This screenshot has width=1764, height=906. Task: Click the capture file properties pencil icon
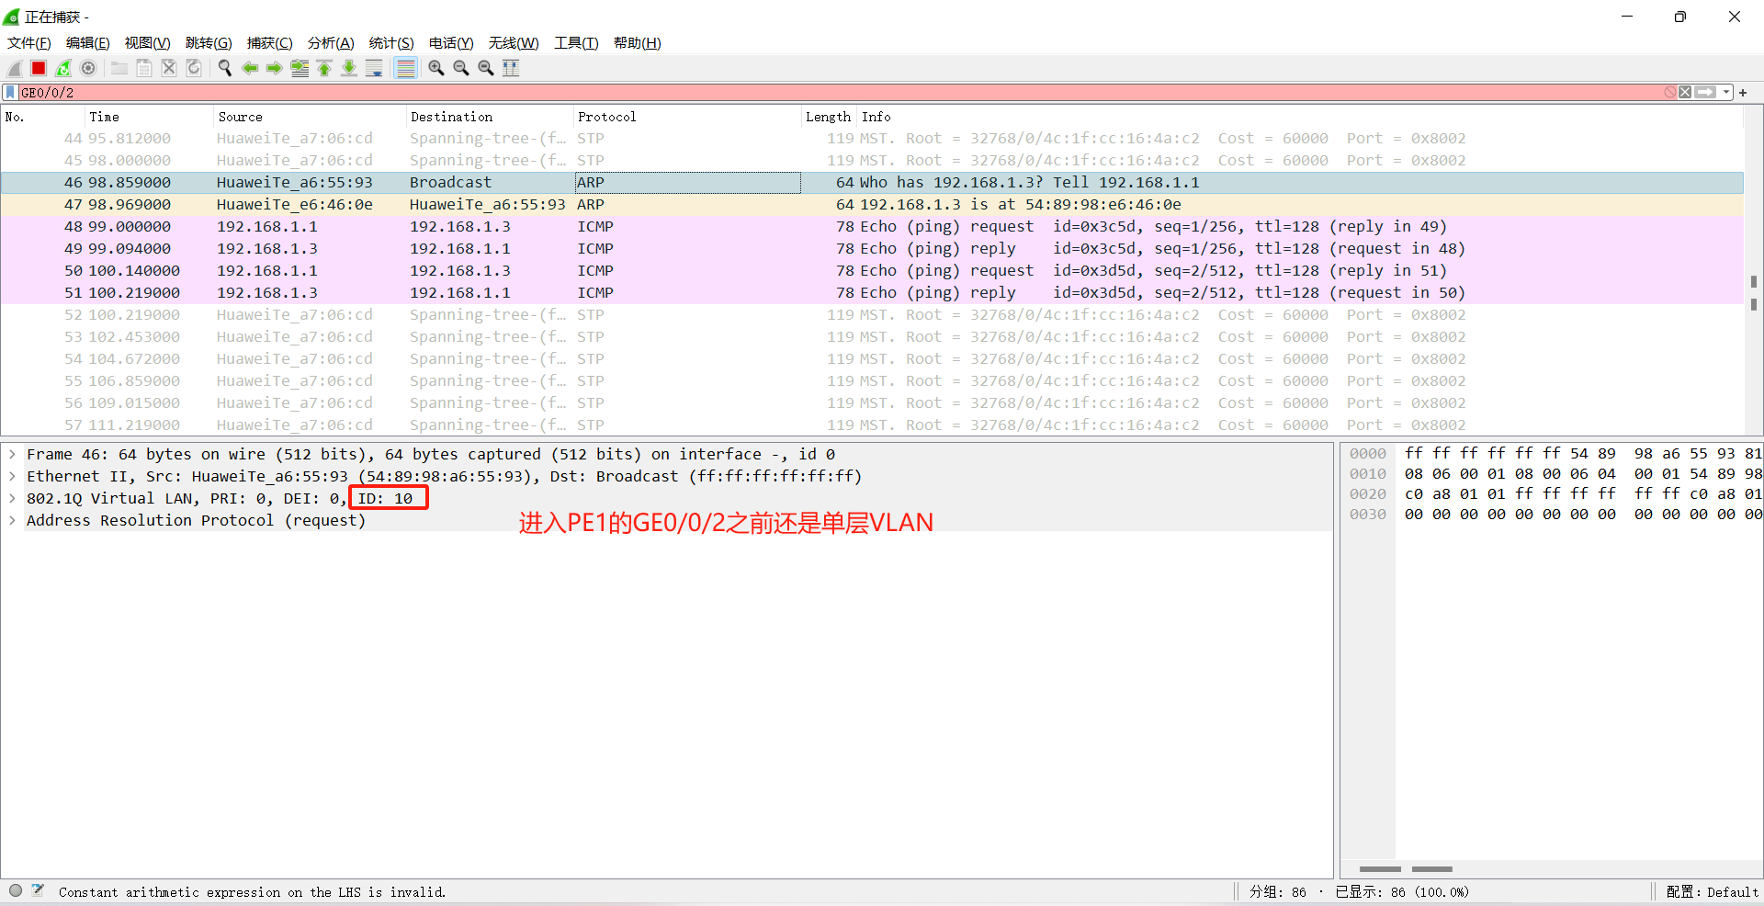[x=38, y=890]
